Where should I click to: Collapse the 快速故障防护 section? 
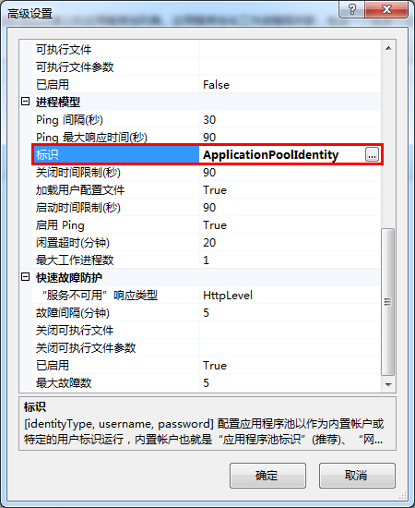[x=25, y=277]
